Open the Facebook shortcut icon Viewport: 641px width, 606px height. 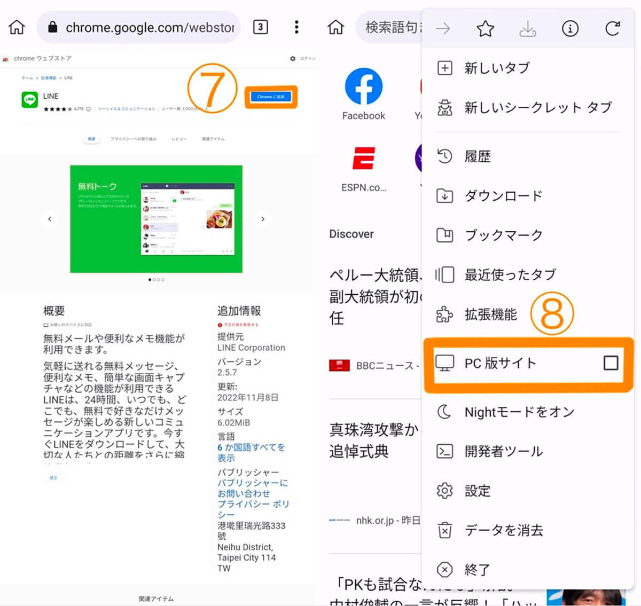point(364,86)
